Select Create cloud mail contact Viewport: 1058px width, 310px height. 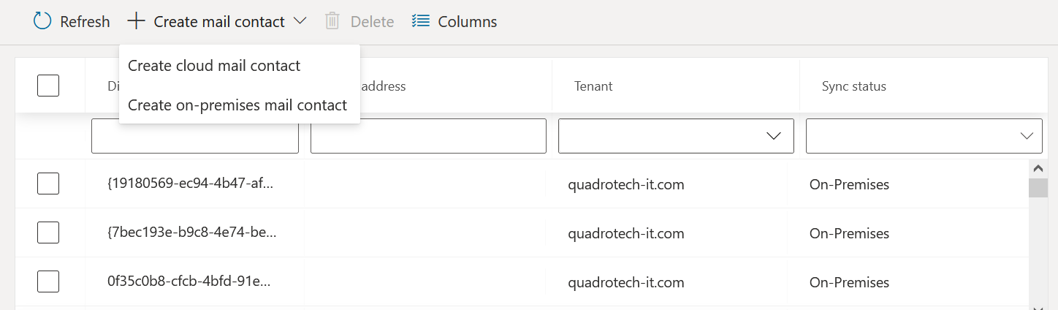[x=214, y=66]
